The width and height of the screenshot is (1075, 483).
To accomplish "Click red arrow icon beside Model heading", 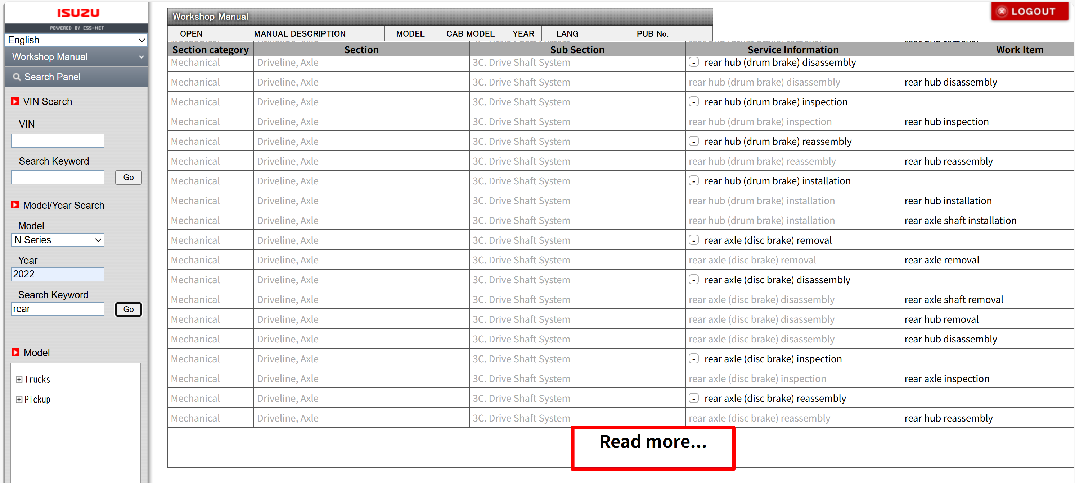I will [x=15, y=352].
